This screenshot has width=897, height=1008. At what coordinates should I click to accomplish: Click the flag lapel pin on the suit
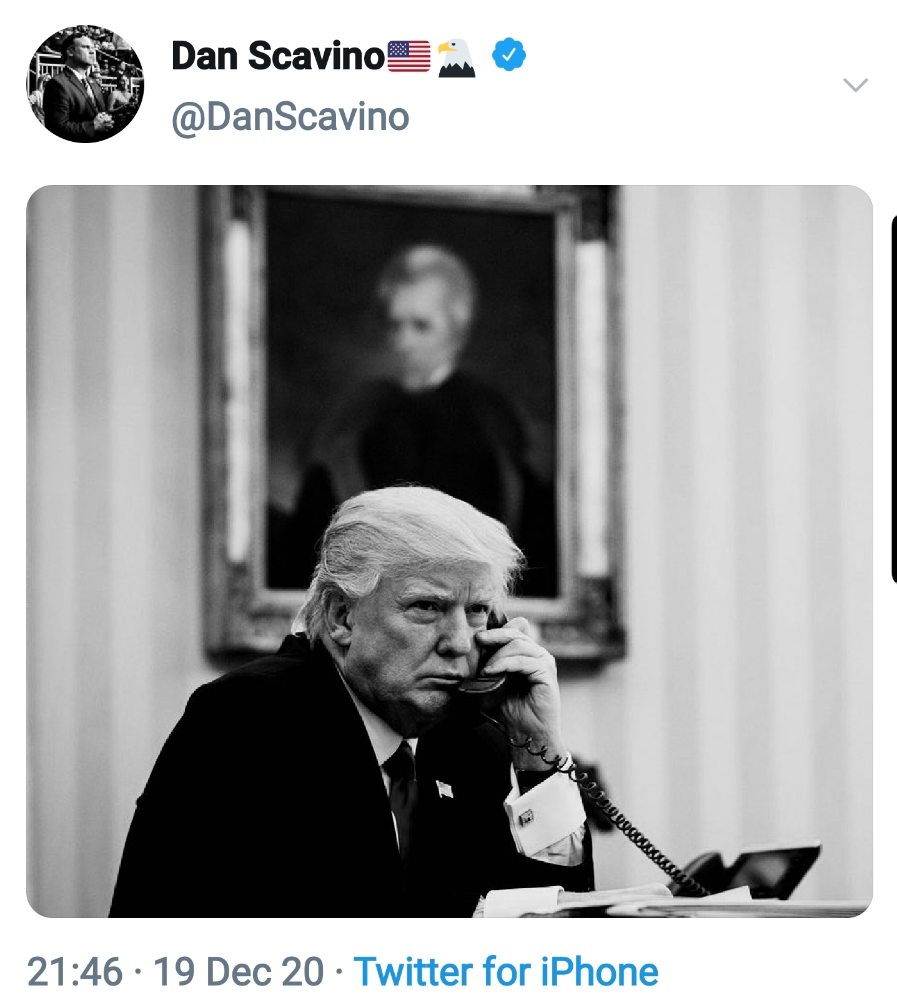tap(444, 789)
